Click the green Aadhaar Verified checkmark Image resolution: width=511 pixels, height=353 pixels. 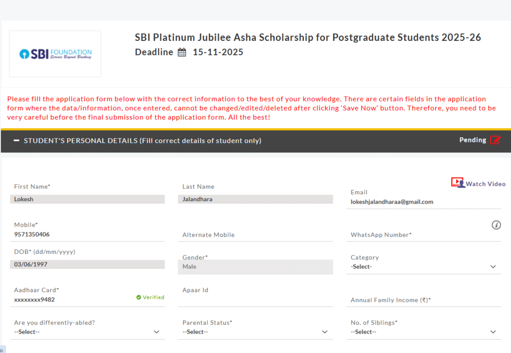(139, 297)
